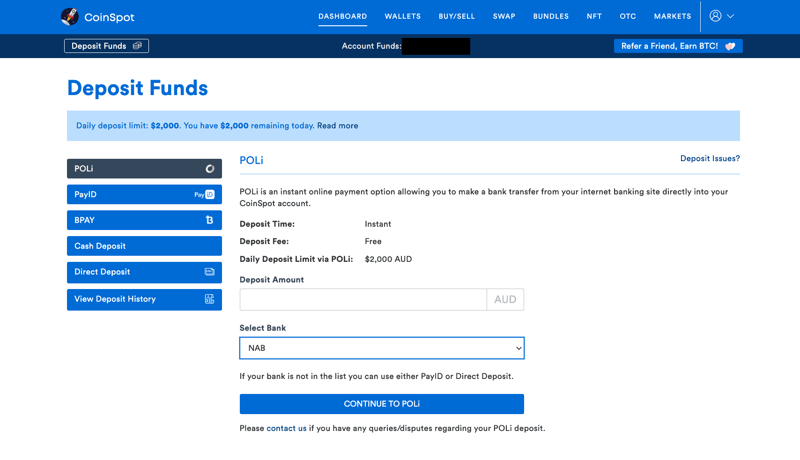Click the banknote icon on Direct Deposit
800x460 pixels.
(209, 272)
